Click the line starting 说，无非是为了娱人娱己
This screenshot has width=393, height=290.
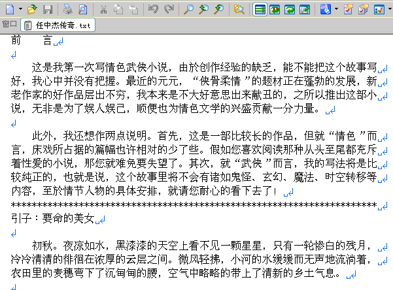[165, 108]
